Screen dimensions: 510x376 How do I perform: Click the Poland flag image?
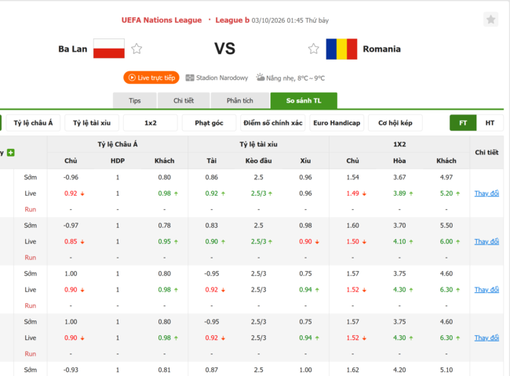[109, 49]
